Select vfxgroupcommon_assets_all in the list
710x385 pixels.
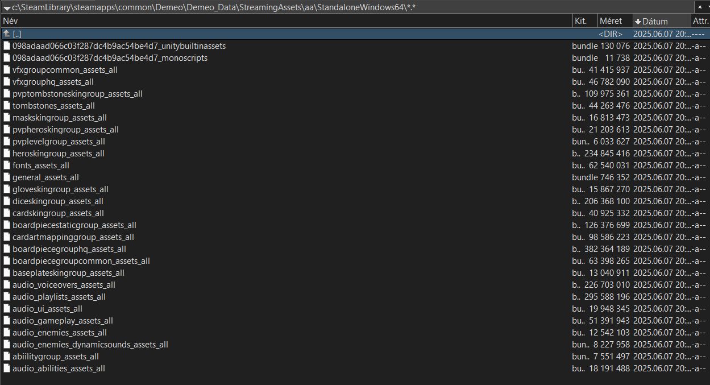(x=65, y=70)
